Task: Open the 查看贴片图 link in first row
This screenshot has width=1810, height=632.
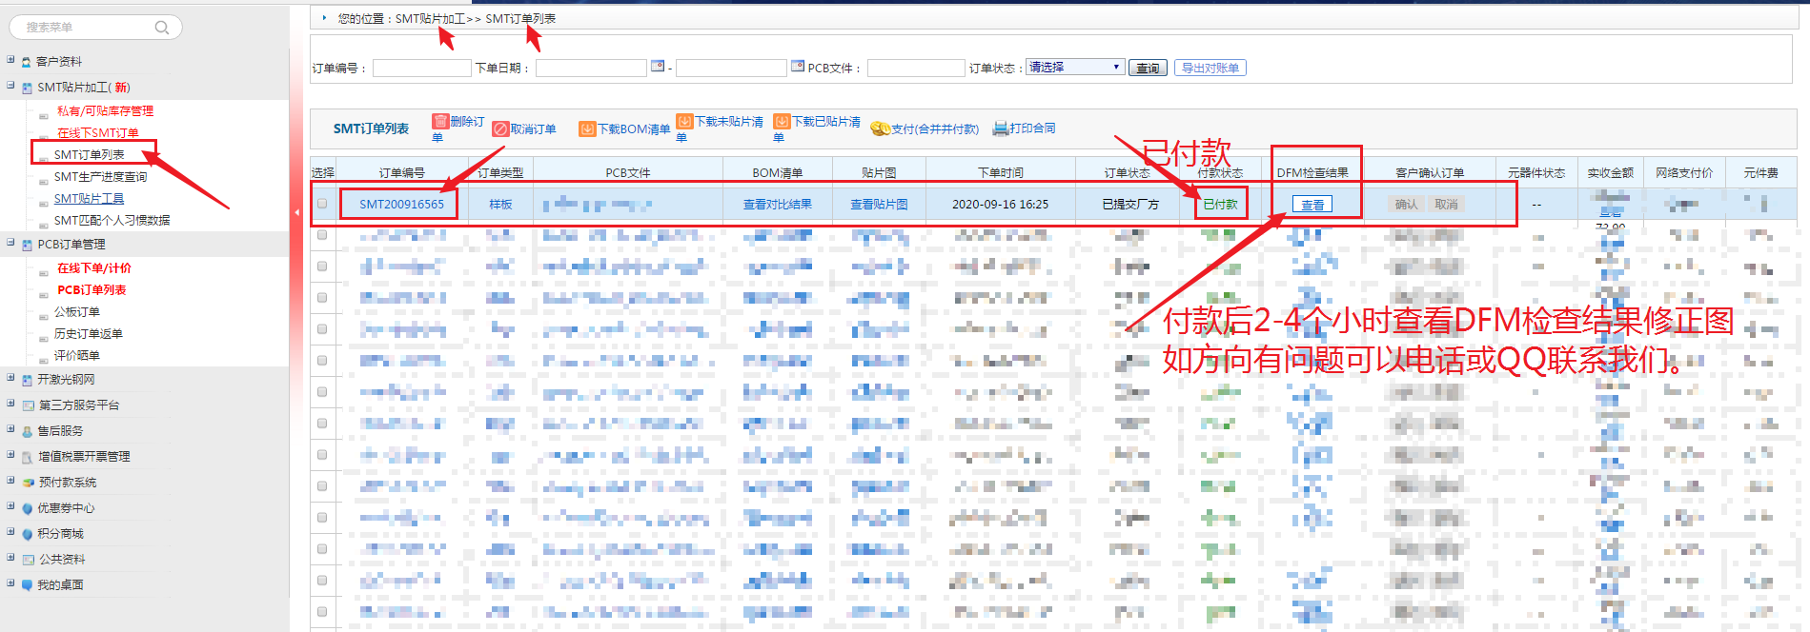Action: tap(878, 205)
